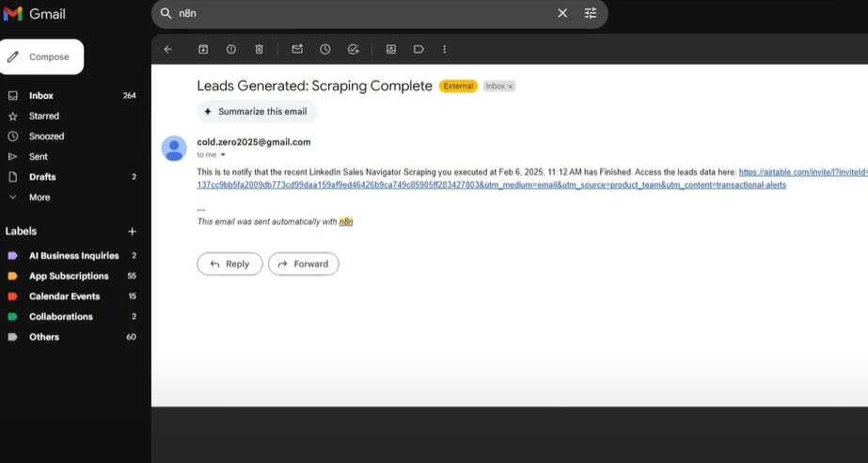Click the sender's profile avatar

pos(174,149)
